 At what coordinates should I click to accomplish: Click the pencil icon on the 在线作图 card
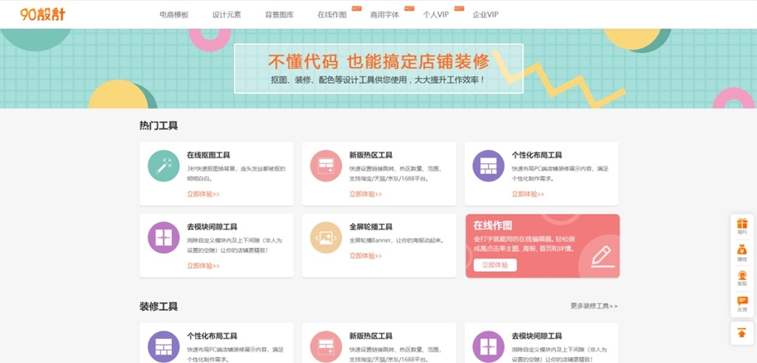tap(600, 256)
